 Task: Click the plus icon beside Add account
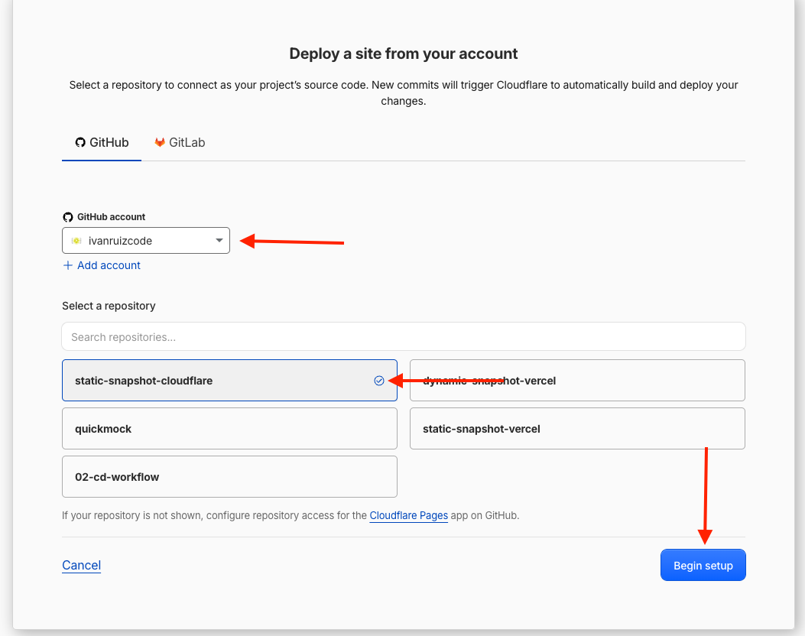pyautogui.click(x=67, y=265)
